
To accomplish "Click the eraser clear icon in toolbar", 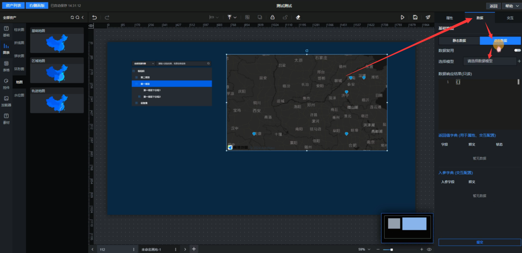I will (x=298, y=17).
